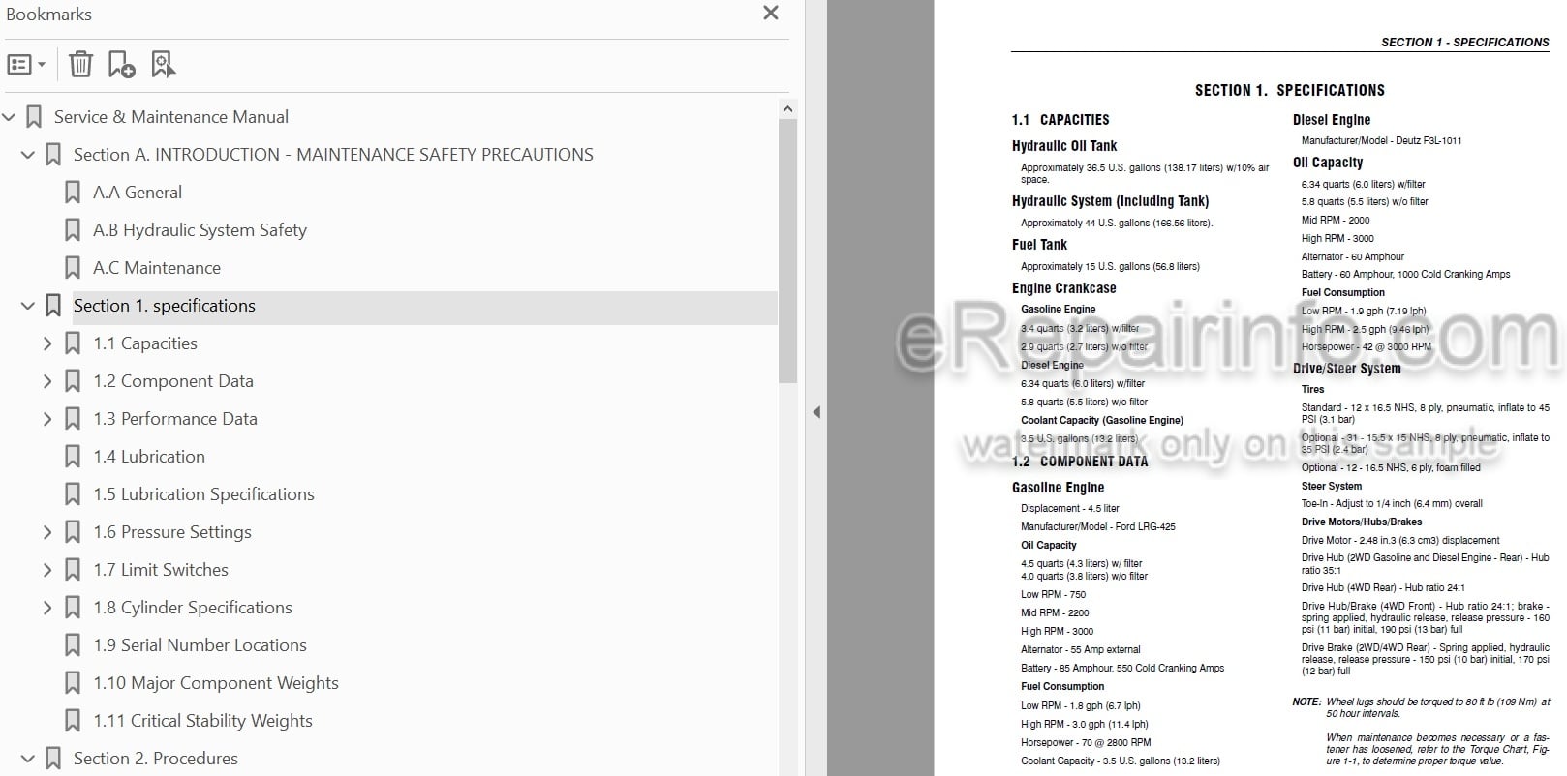
Task: Collapse Section A. INTRODUCTION node
Action: pyautogui.click(x=28, y=155)
